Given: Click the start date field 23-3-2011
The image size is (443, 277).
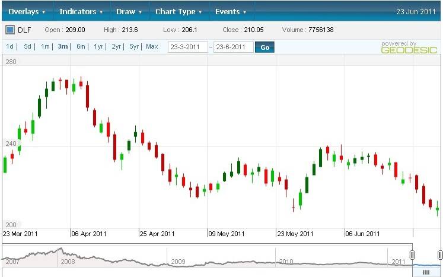Looking at the screenshot, I should pos(188,47).
